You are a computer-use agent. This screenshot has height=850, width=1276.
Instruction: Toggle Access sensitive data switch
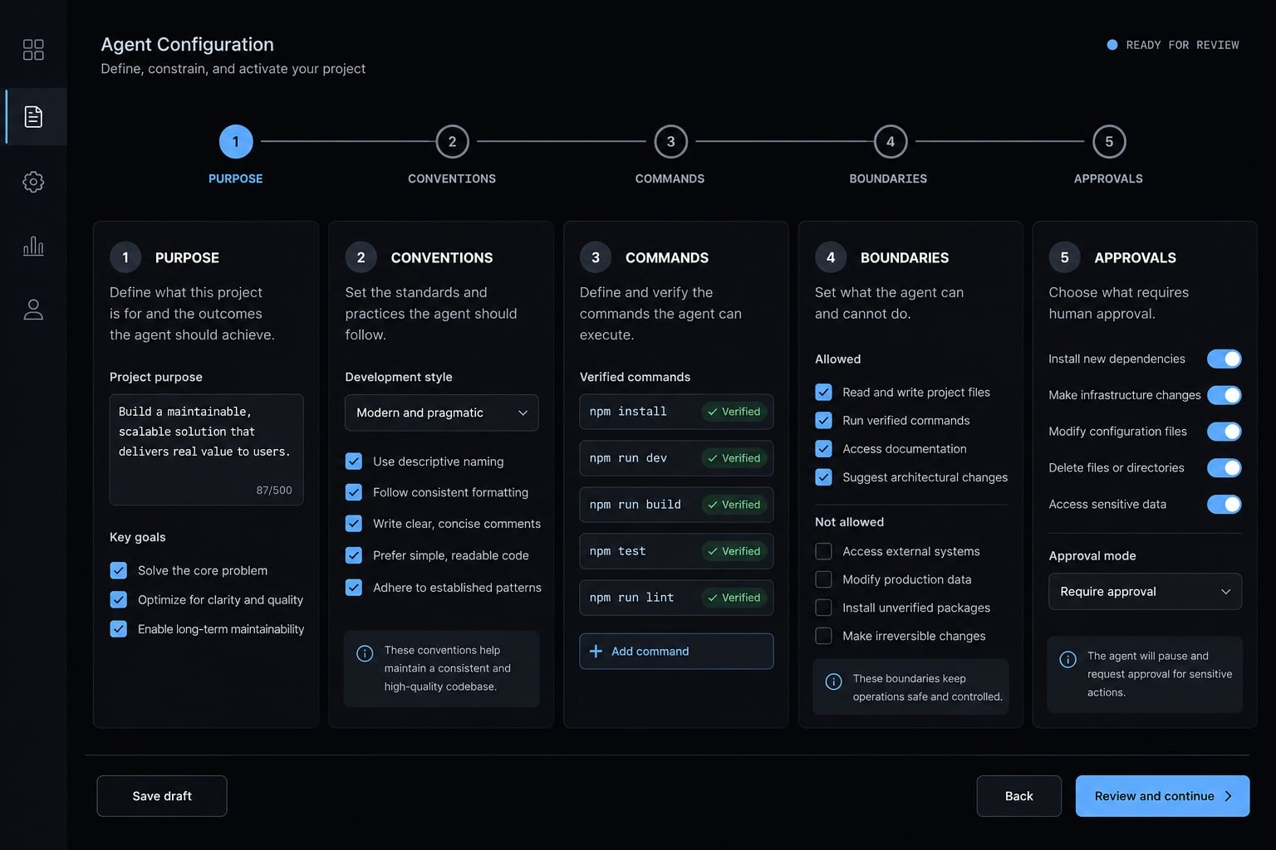click(1224, 504)
